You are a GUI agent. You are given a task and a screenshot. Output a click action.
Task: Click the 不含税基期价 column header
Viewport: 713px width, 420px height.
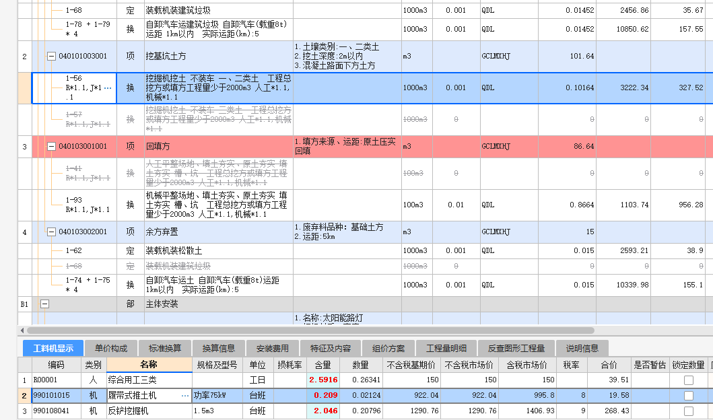[x=411, y=365]
